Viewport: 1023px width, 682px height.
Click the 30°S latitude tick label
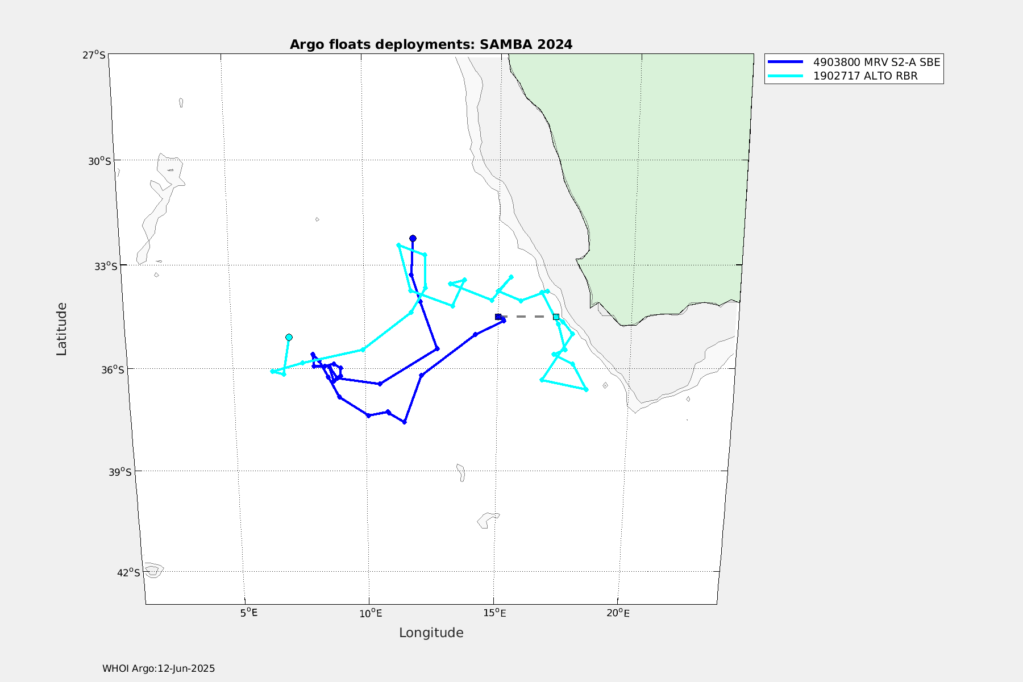pos(99,161)
